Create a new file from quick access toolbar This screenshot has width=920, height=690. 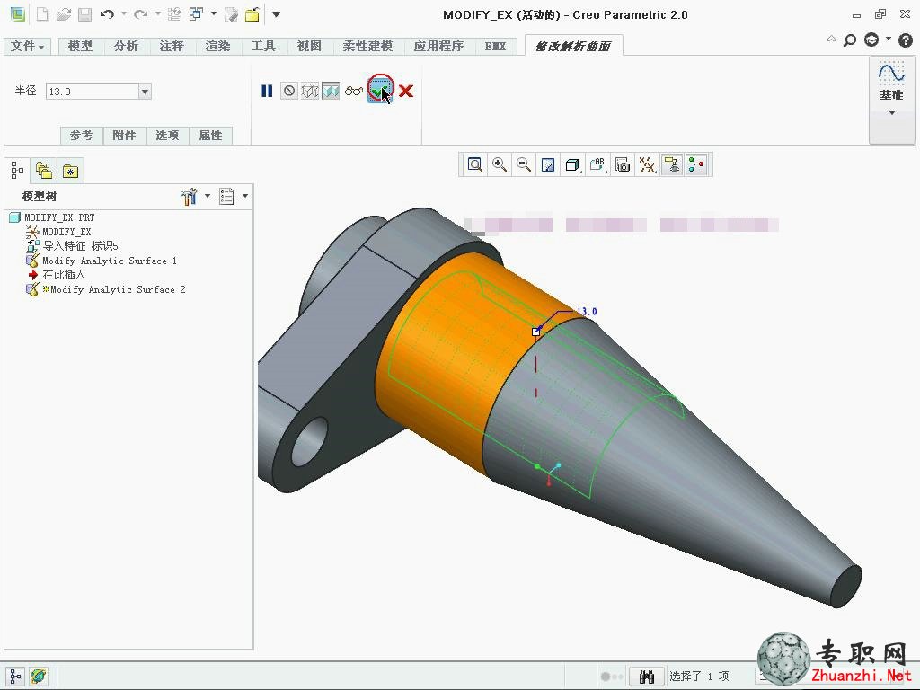point(42,14)
